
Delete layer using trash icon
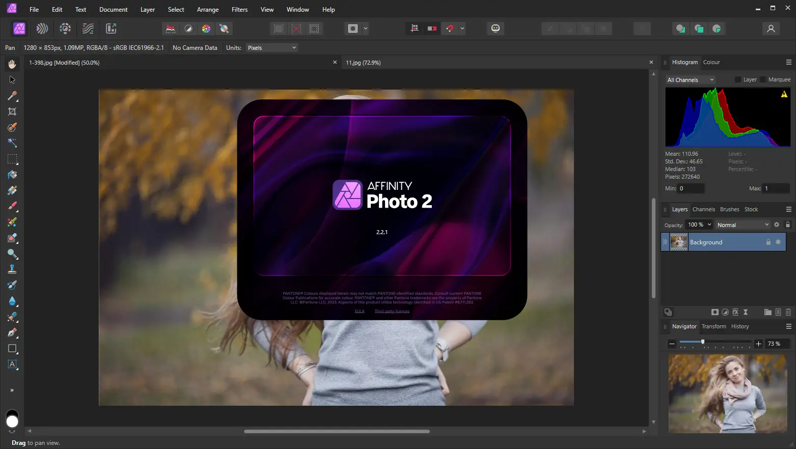(x=788, y=312)
